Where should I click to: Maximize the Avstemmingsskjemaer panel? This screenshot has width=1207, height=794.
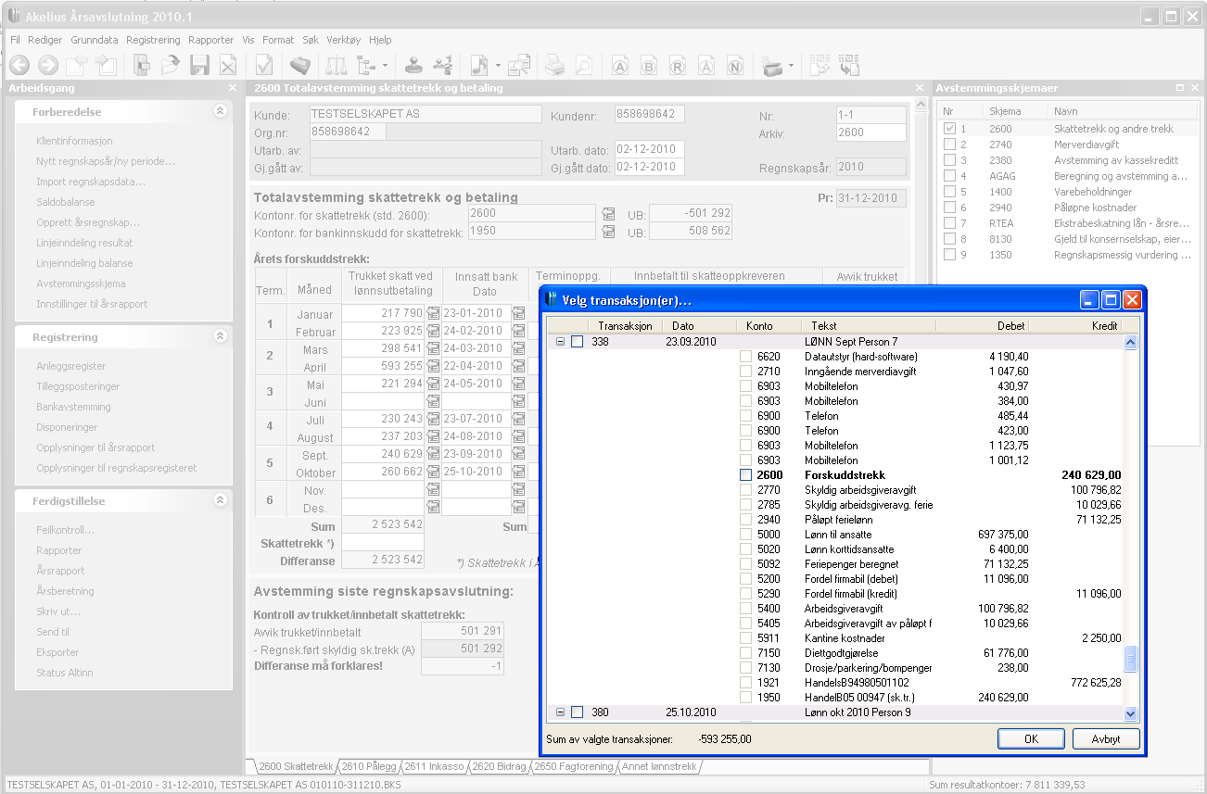point(1180,88)
